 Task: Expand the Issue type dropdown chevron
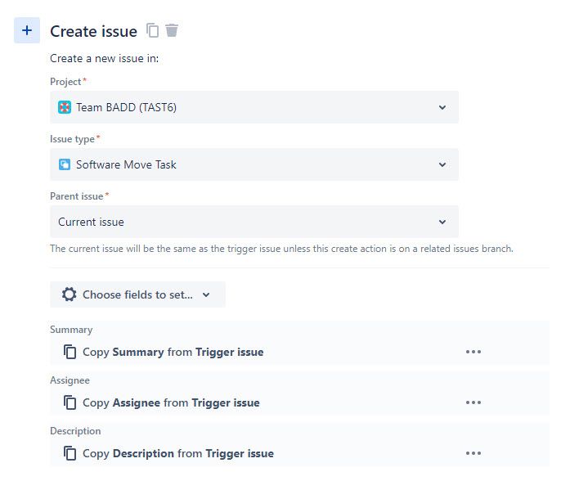pyautogui.click(x=442, y=164)
